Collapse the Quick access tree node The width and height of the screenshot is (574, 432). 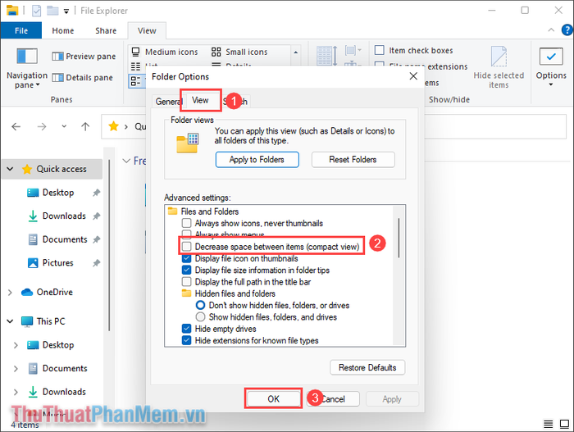coord(10,169)
